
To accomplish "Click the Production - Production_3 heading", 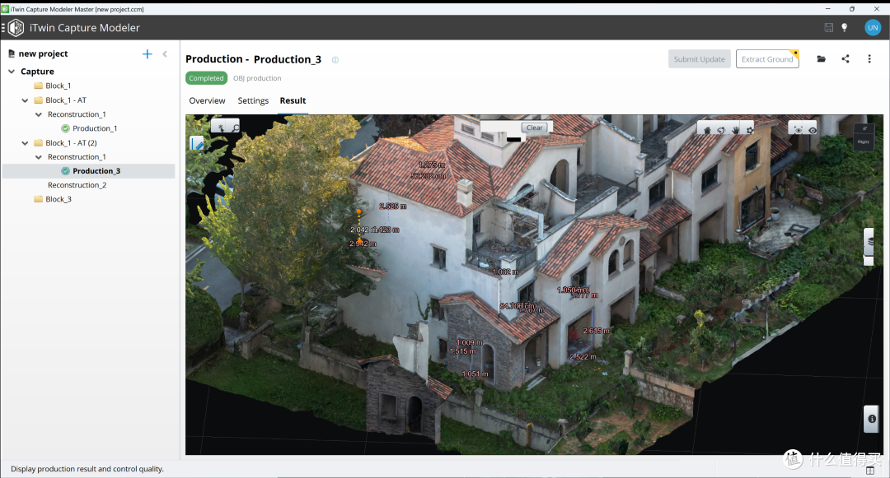I will (x=253, y=59).
